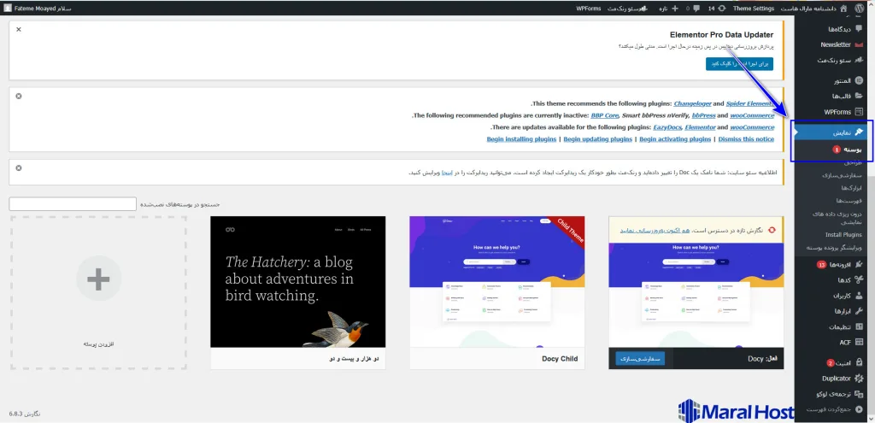Dismiss the Elementor Pro Data Updater notice
The image size is (875, 423).
(19, 29)
